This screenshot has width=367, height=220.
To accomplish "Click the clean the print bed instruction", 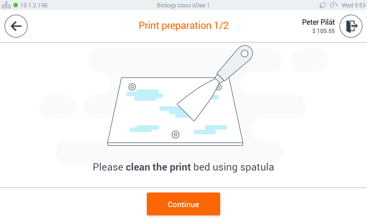I will point(183,167).
